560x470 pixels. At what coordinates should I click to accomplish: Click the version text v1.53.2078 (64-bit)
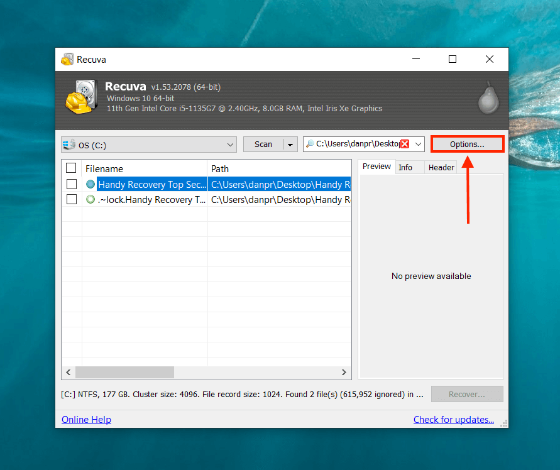(x=185, y=87)
